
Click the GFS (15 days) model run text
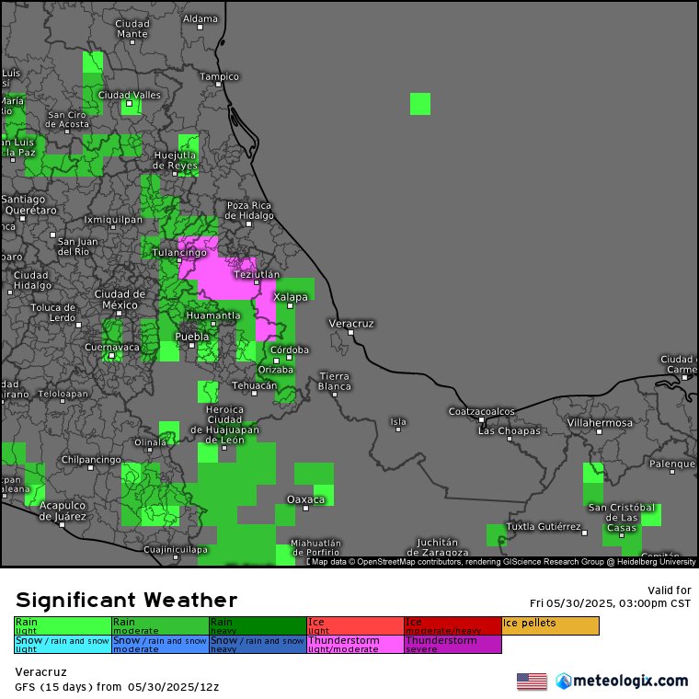point(117,686)
